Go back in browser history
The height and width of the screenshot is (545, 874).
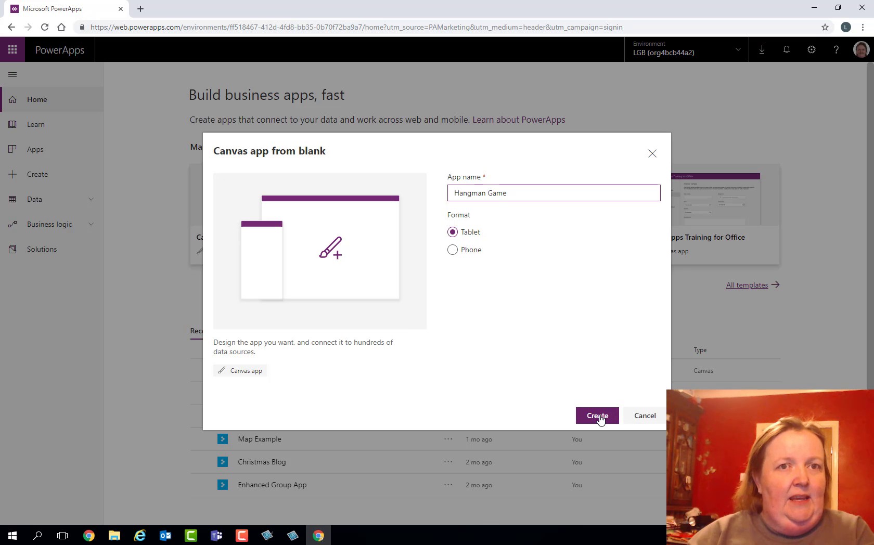point(11,27)
